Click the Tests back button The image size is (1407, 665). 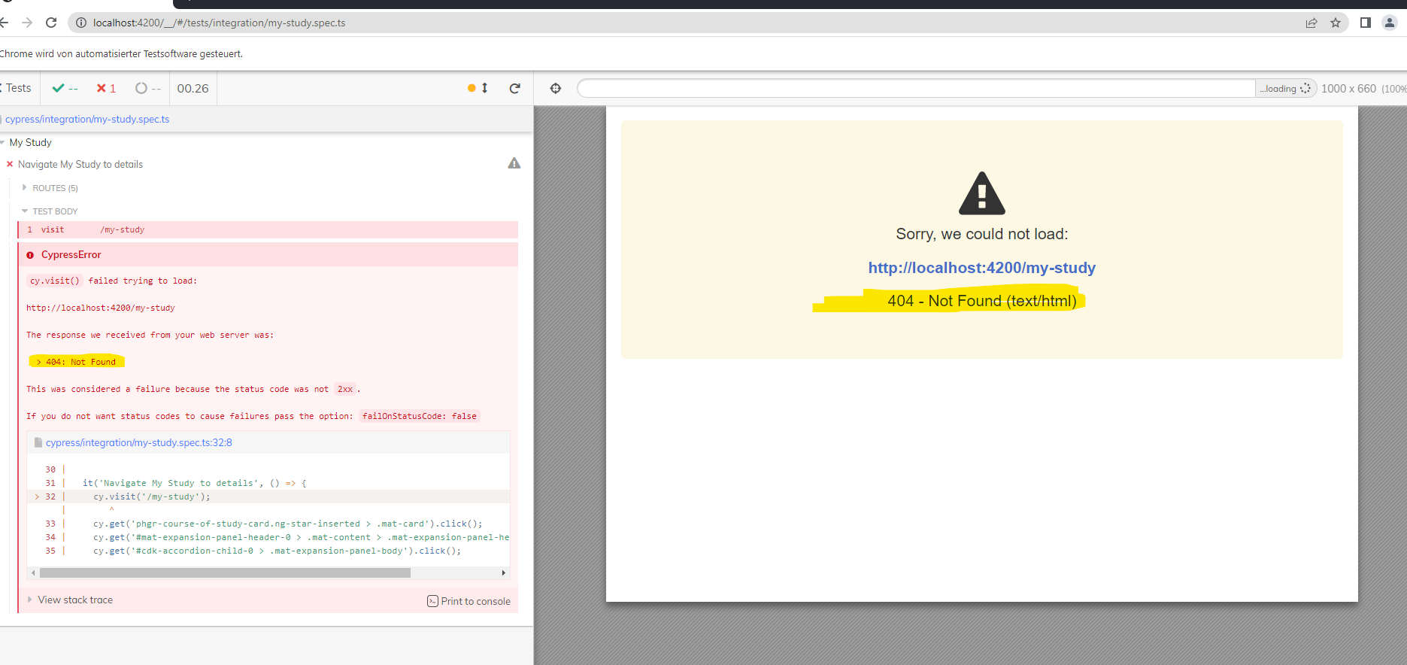[x=16, y=88]
